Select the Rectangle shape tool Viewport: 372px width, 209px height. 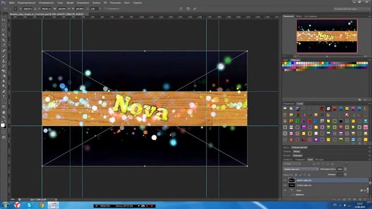(x=4, y=107)
